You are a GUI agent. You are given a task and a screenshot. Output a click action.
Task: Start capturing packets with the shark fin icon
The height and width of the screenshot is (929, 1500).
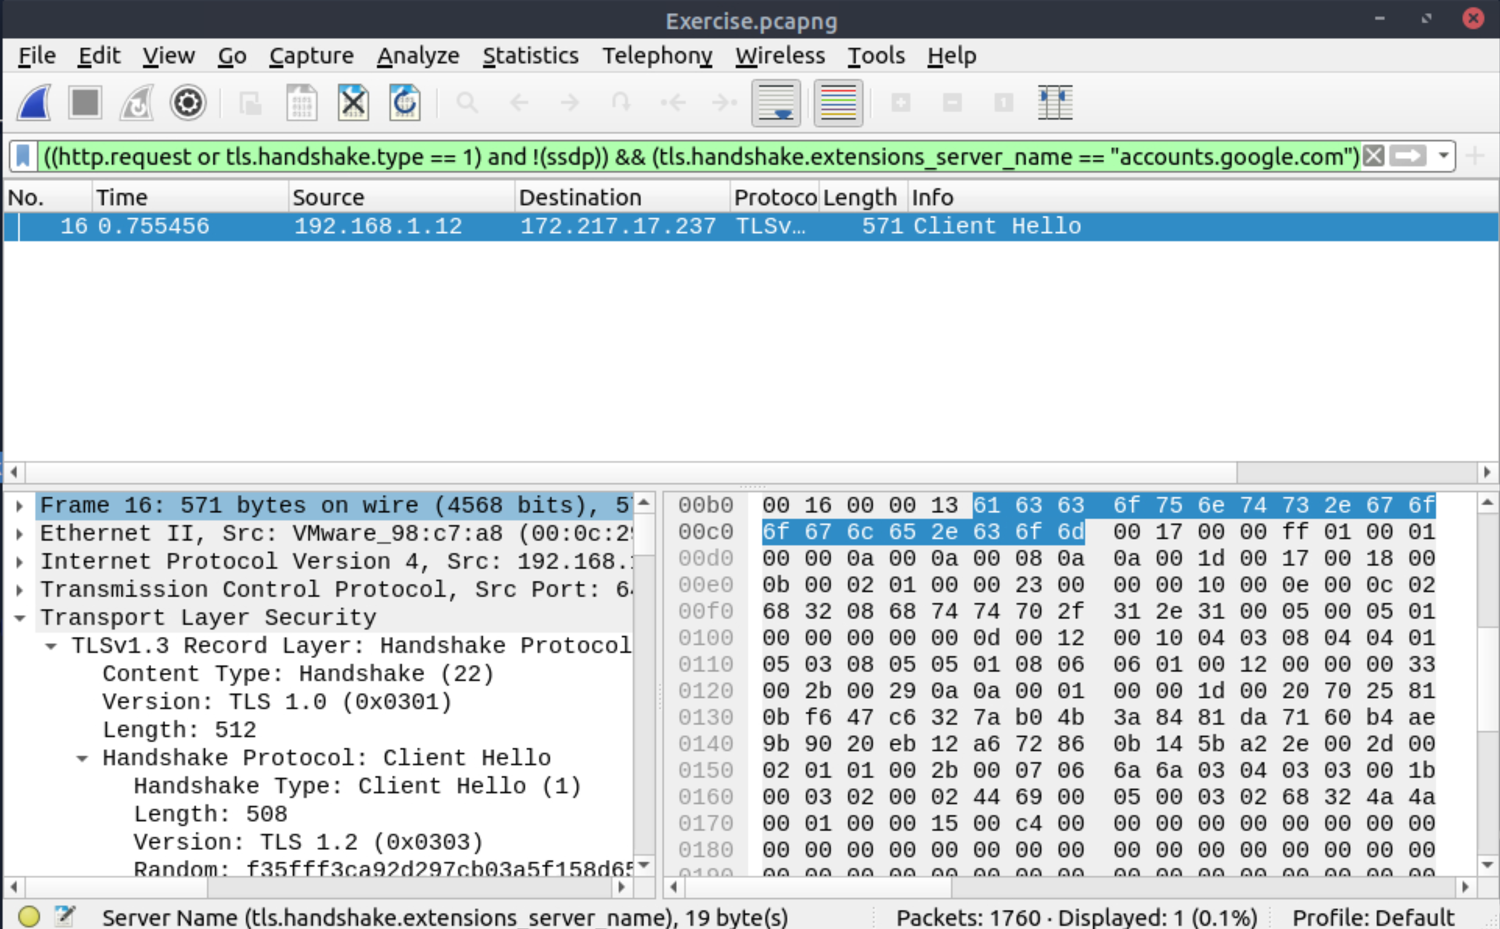(34, 102)
